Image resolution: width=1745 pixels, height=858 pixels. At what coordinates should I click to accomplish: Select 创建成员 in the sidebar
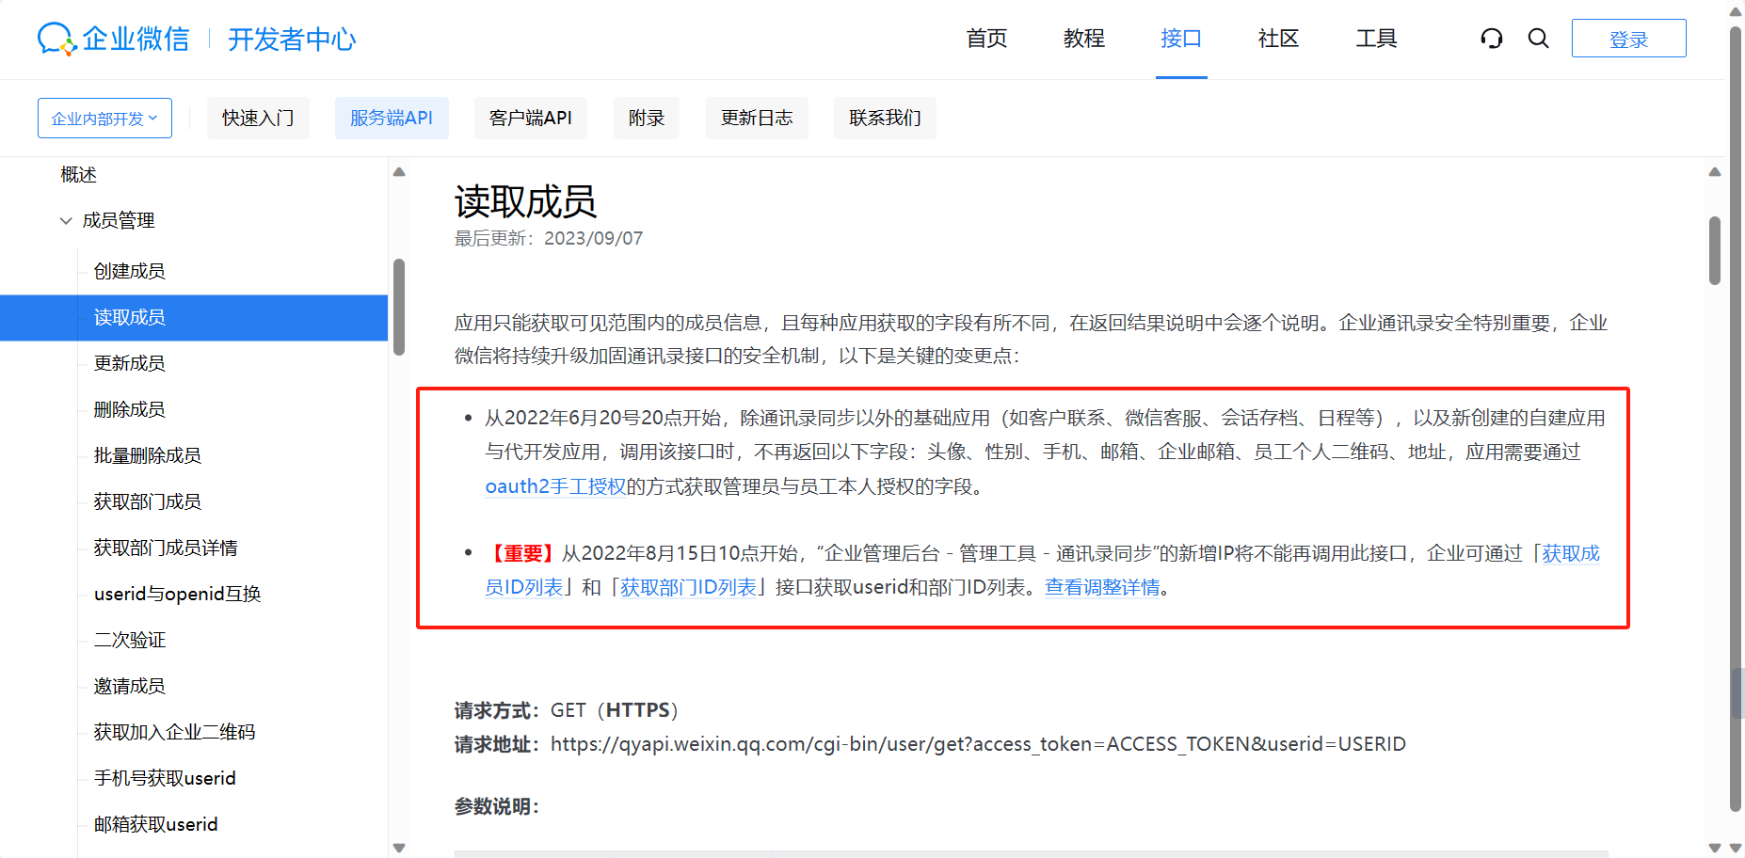[x=130, y=272]
